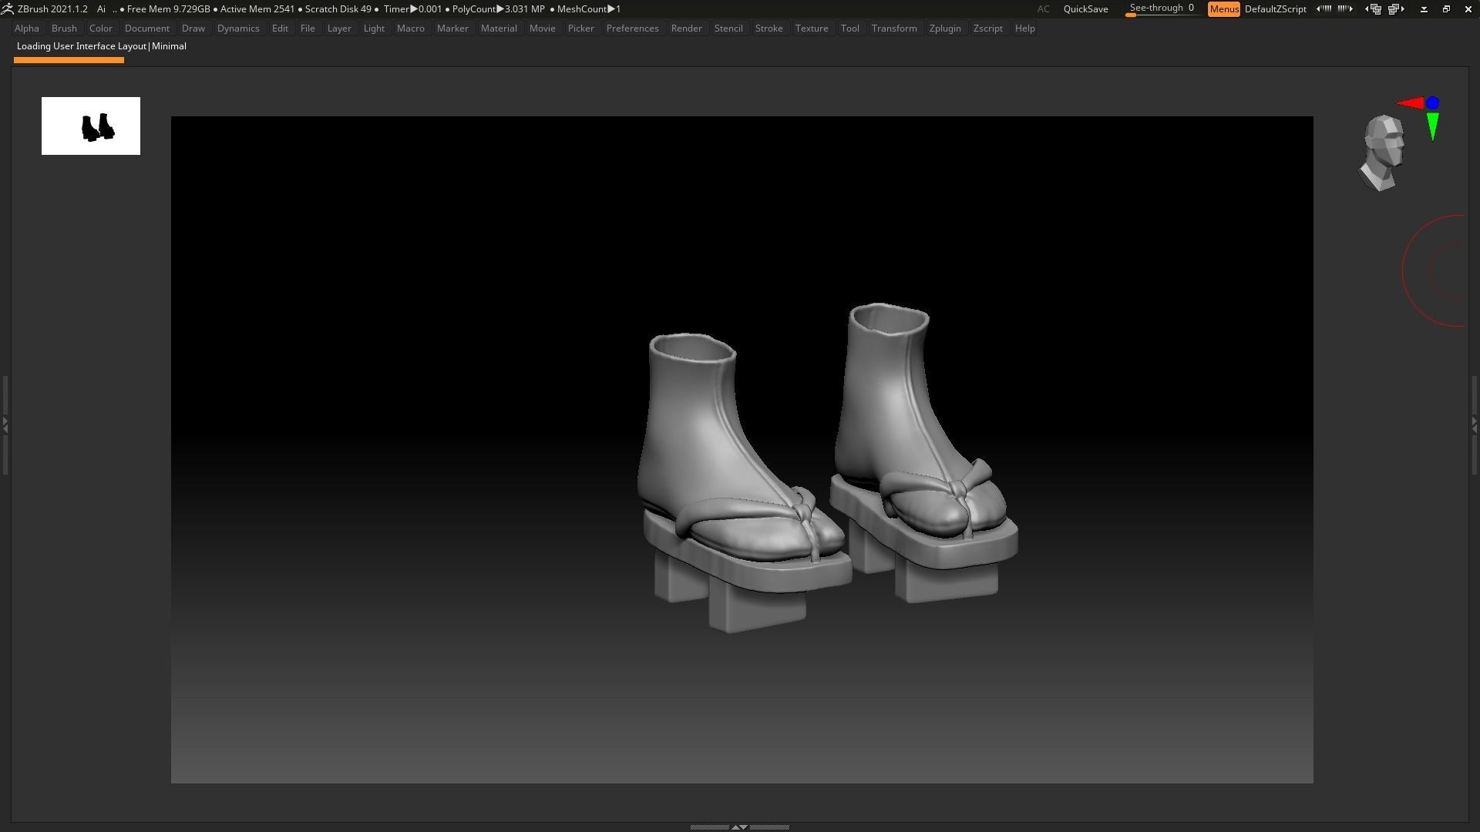The height and width of the screenshot is (832, 1480).
Task: Click the red X-axis cone on gizmo
Action: pos(1411,103)
